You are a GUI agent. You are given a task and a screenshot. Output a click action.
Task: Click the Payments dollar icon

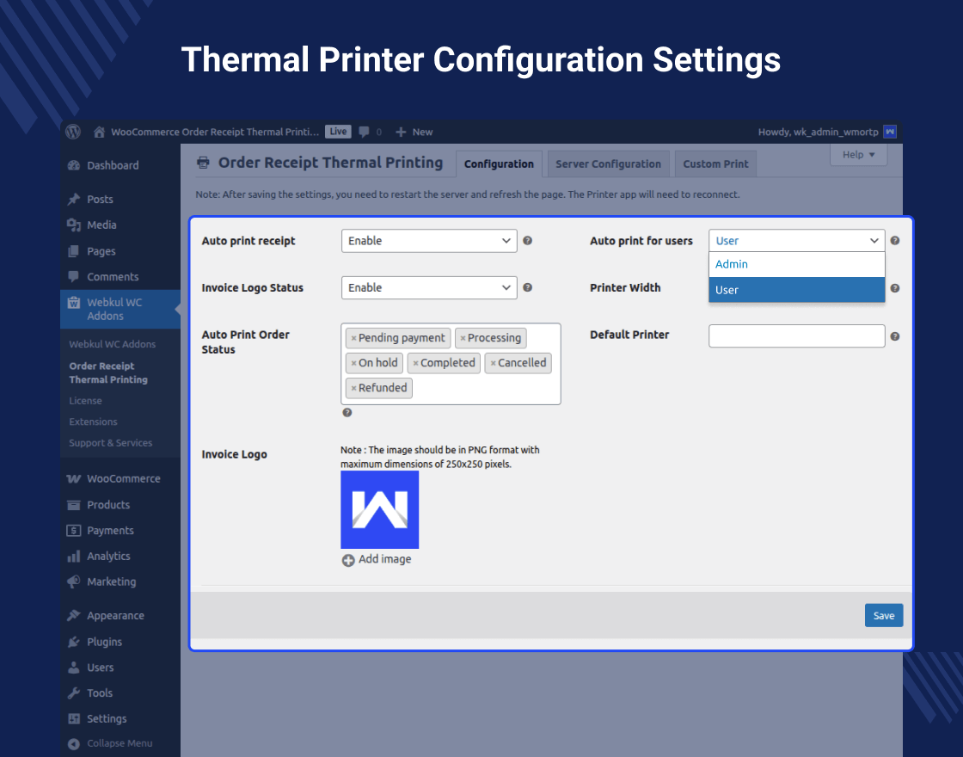pos(74,530)
